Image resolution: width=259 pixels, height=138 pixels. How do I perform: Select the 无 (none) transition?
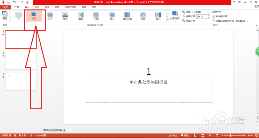[18, 16]
